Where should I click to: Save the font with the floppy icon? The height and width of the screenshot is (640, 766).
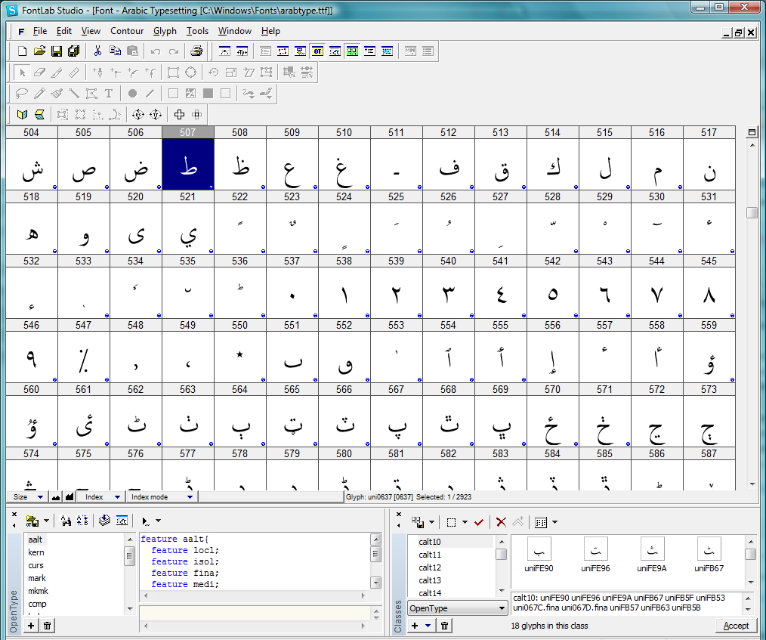(57, 51)
